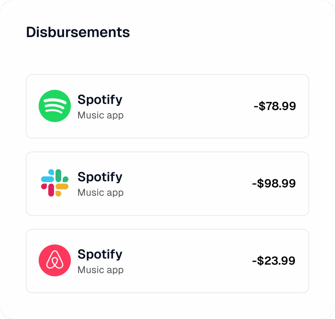Click "Music app" subtitle in the -$23.99 card
Image resolution: width=335 pixels, height=319 pixels.
[100, 270]
